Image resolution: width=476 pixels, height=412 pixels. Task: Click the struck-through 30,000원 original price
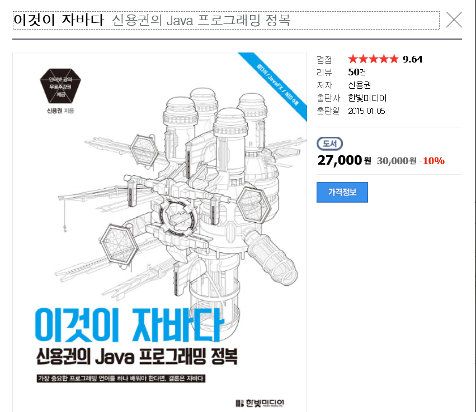pyautogui.click(x=397, y=161)
